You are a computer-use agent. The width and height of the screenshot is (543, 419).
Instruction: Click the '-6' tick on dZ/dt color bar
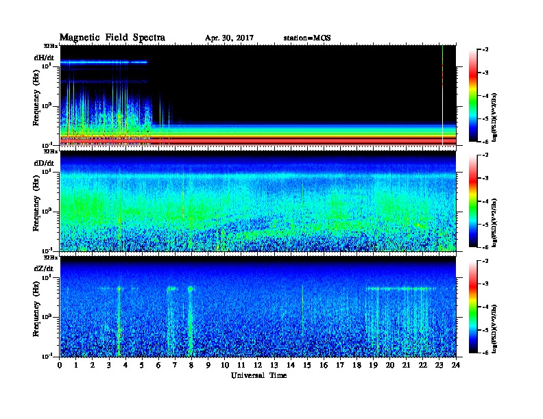[x=485, y=353]
